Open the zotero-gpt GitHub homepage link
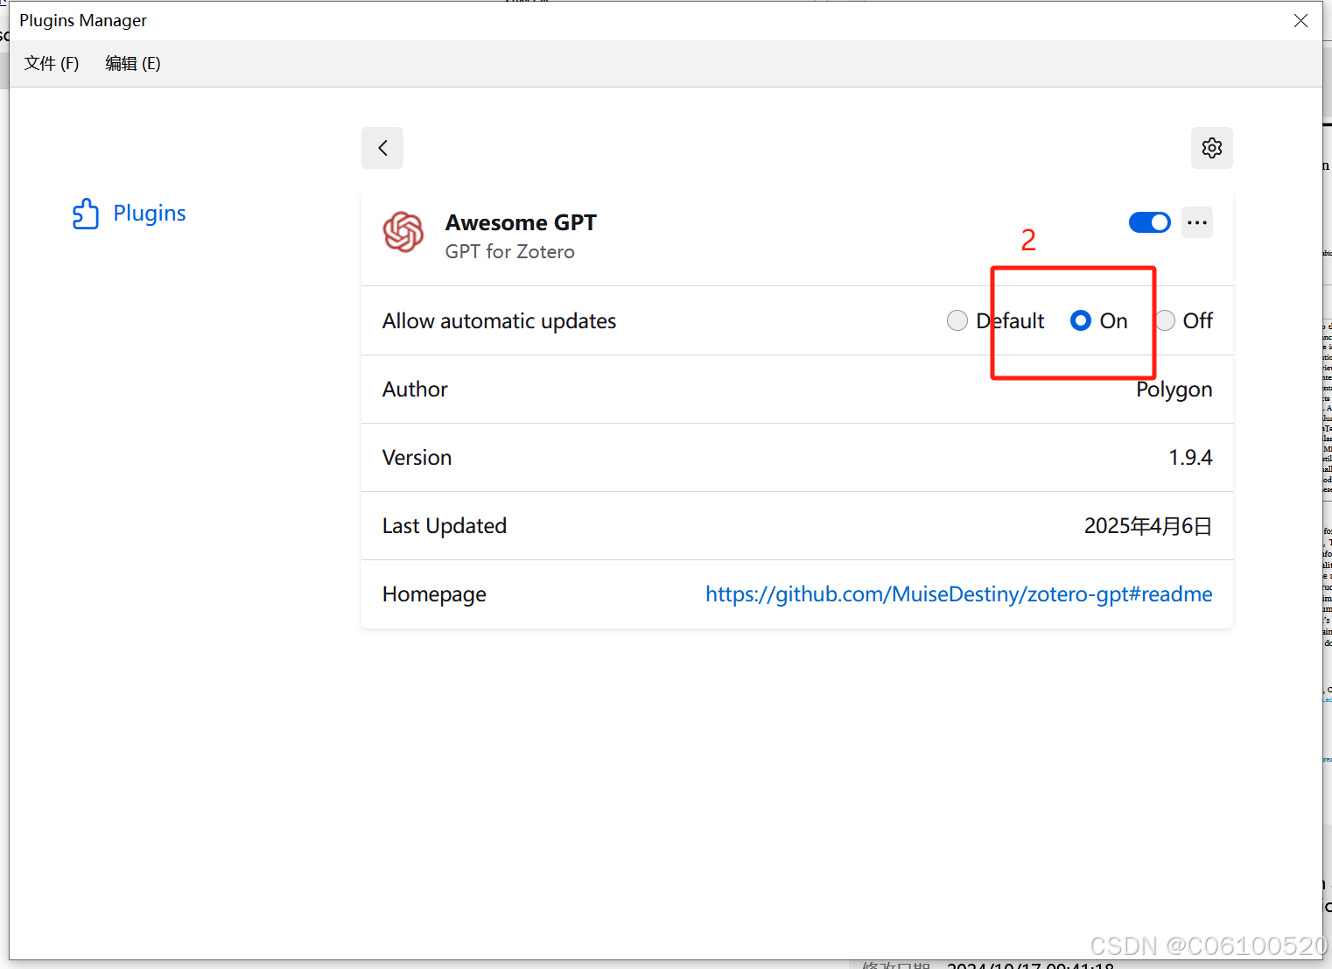Image resolution: width=1332 pixels, height=969 pixels. 959,593
